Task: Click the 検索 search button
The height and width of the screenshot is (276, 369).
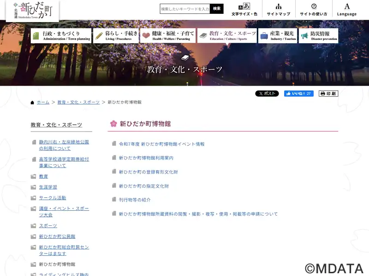Action: 217,9
